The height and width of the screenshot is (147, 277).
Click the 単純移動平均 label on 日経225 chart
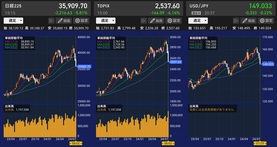click(14, 38)
